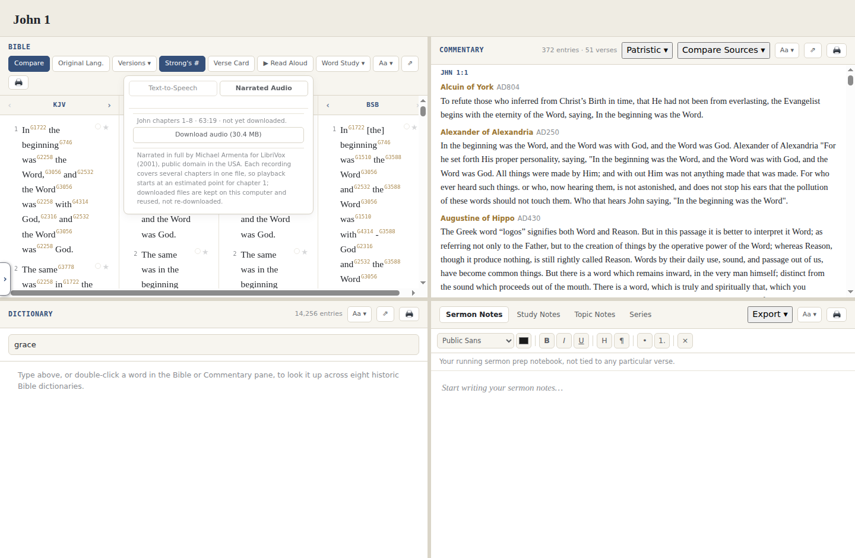Clear formatting in notes toolbar
Screen dimensions: 855x558
pyautogui.click(x=685, y=341)
